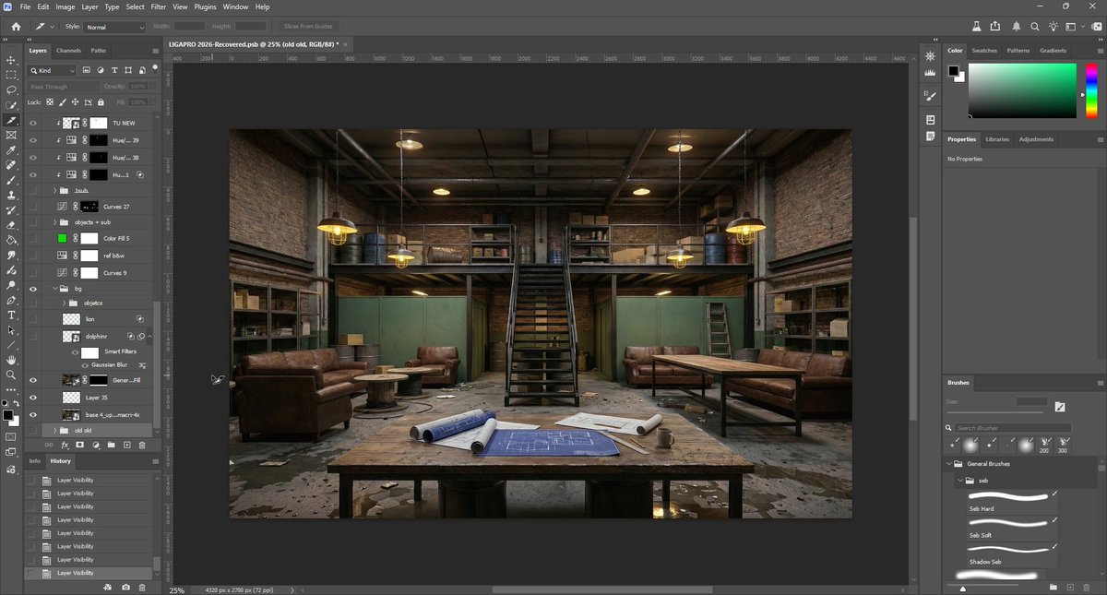This screenshot has height=595, width=1107.
Task: Hide the Hue/Saturation 39 layer
Action: point(33,140)
